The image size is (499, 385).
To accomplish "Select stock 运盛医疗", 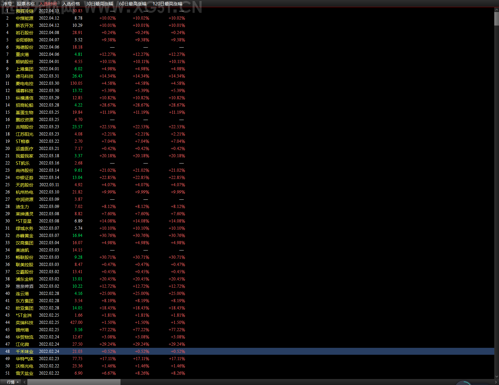I will coord(25,149).
